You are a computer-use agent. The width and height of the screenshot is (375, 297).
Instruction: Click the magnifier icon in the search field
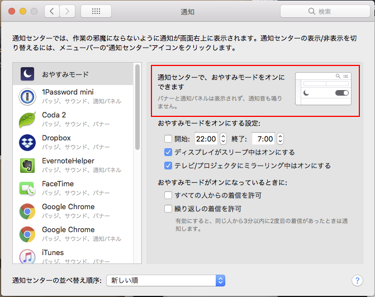pyautogui.click(x=311, y=11)
